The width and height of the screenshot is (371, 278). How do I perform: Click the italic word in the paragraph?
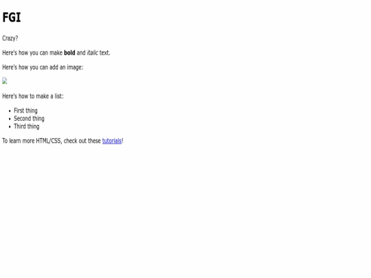coord(92,53)
